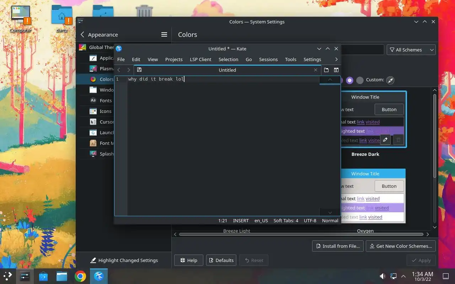Click Get New Color Schemes...
This screenshot has width=455, height=284.
pos(401,246)
